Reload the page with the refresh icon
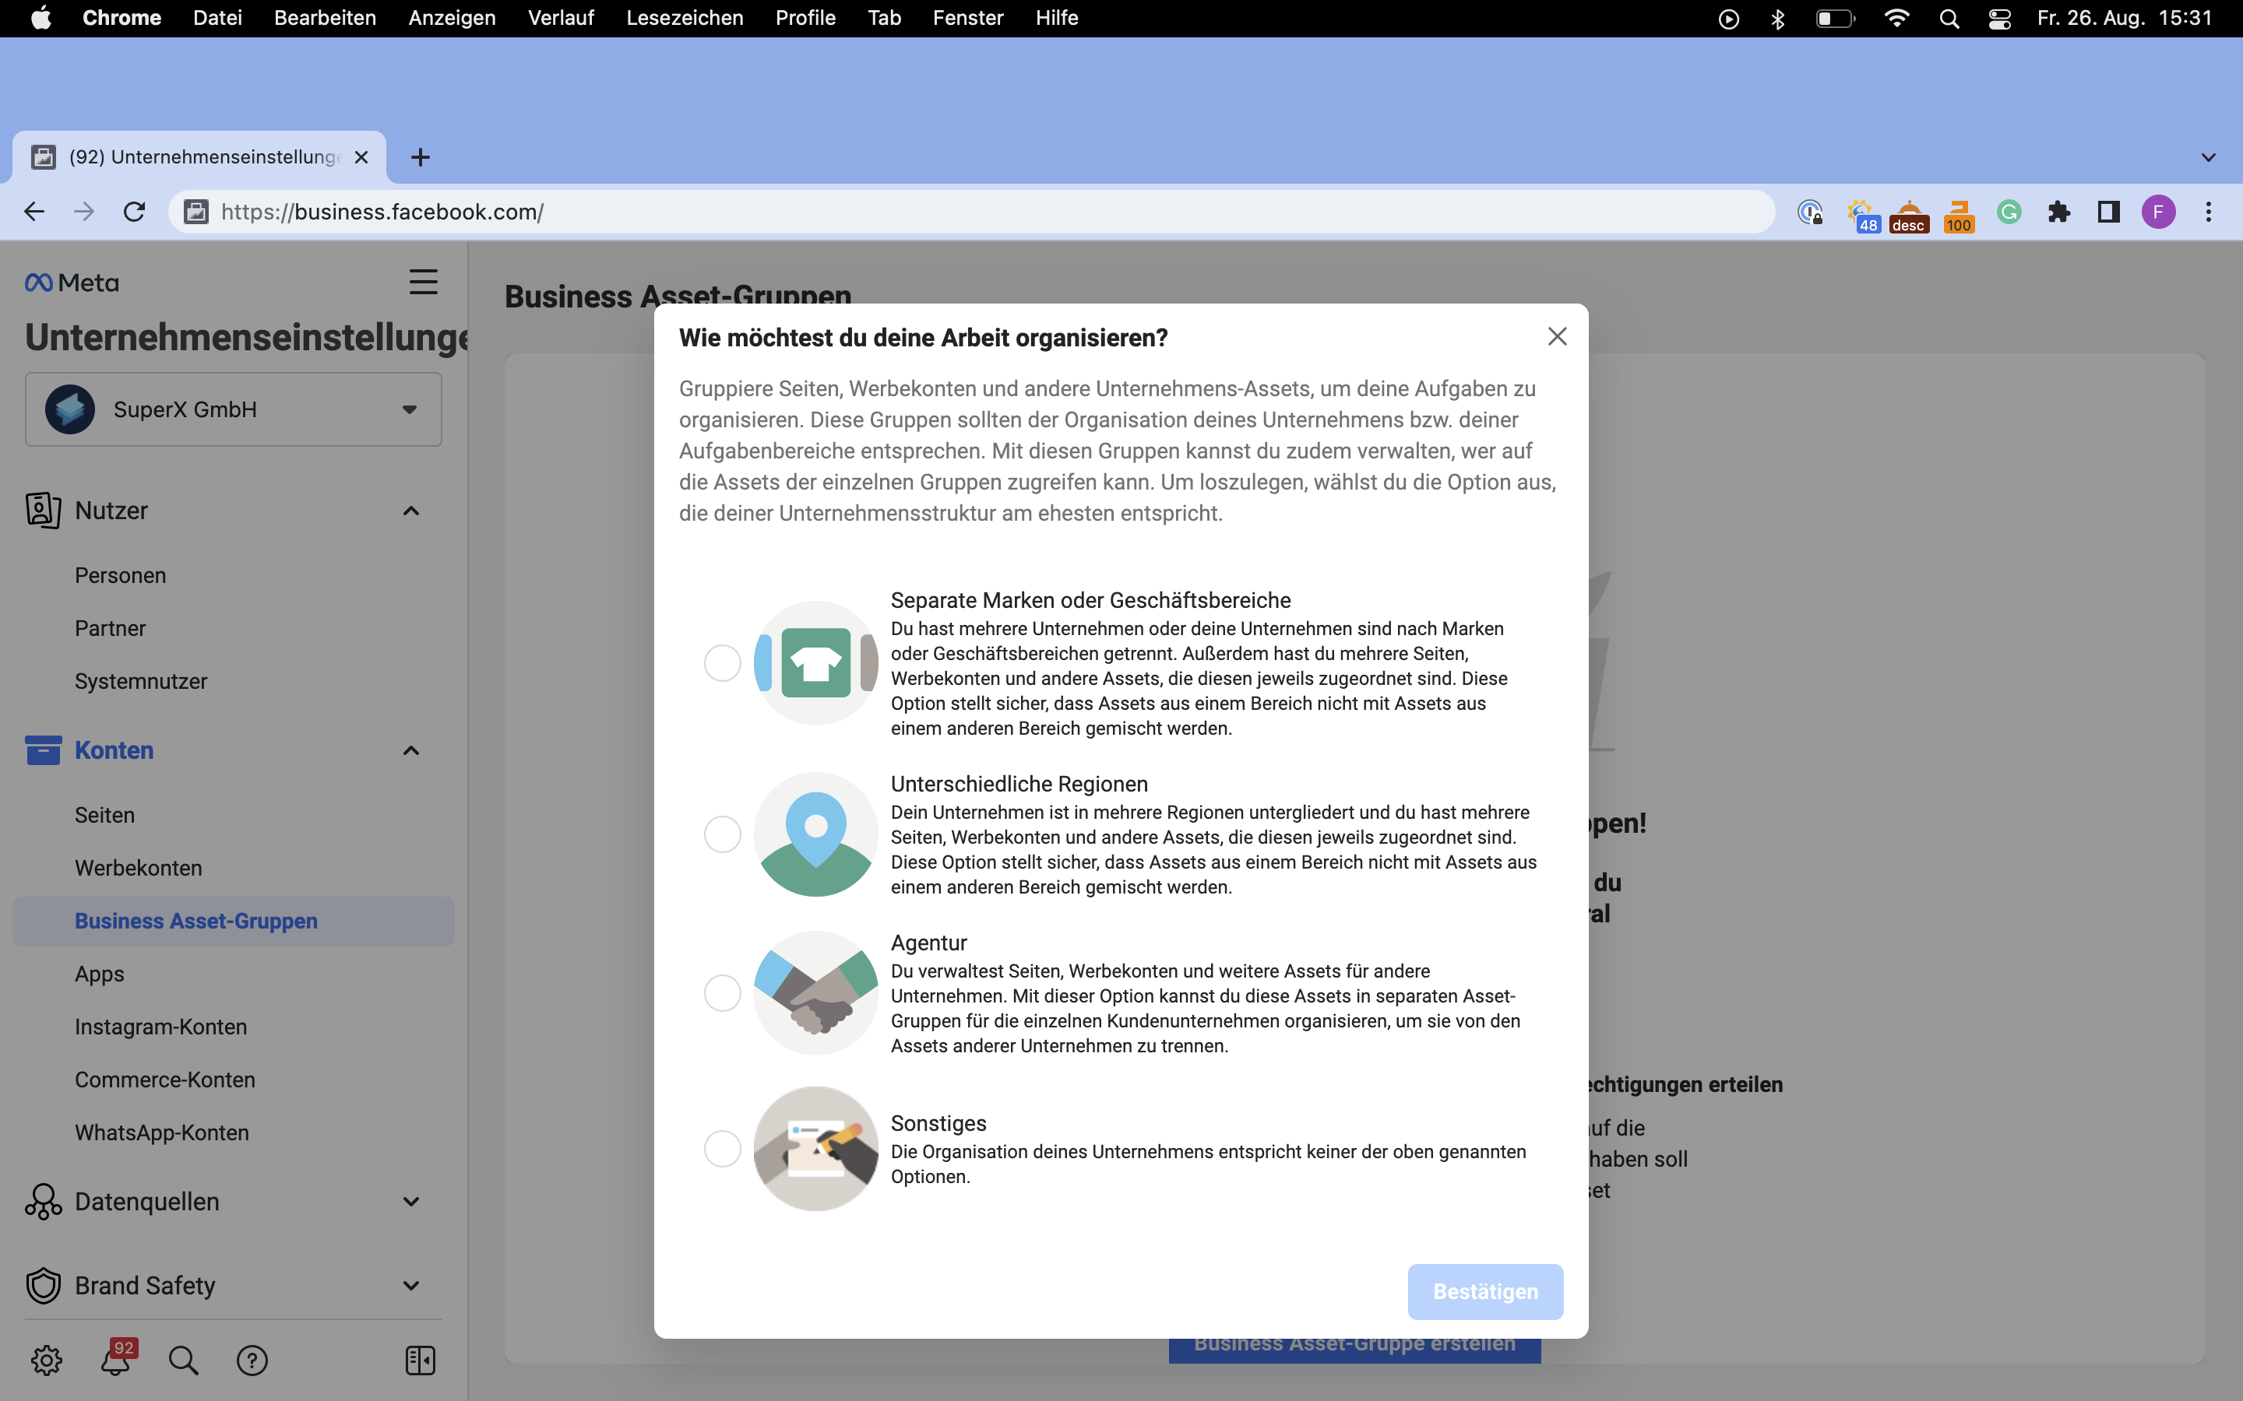The image size is (2243, 1401). [135, 212]
